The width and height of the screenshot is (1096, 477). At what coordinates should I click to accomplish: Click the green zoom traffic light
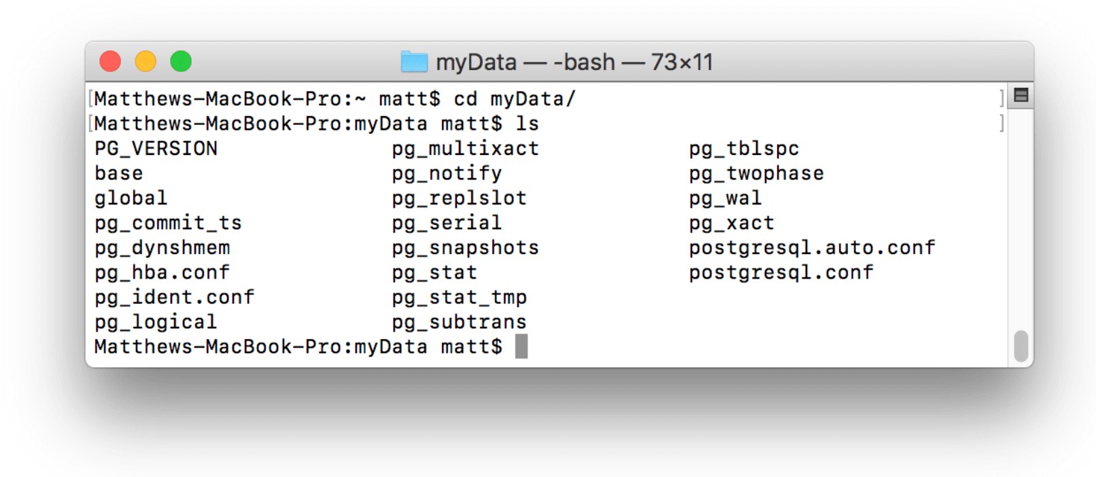pyautogui.click(x=180, y=61)
